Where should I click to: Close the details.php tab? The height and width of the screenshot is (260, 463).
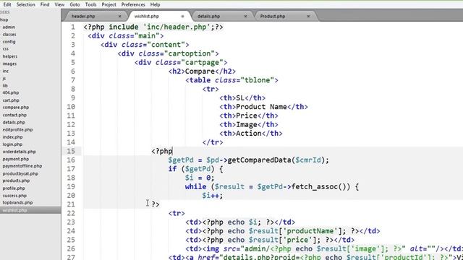pos(245,16)
